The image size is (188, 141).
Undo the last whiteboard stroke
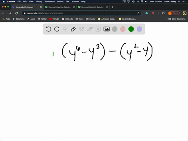click(x=49, y=29)
